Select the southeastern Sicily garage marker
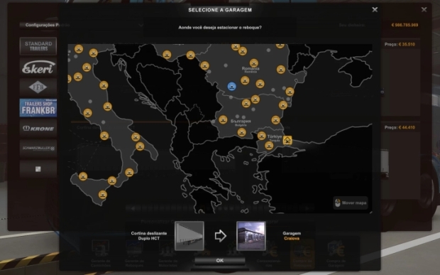 (x=103, y=195)
